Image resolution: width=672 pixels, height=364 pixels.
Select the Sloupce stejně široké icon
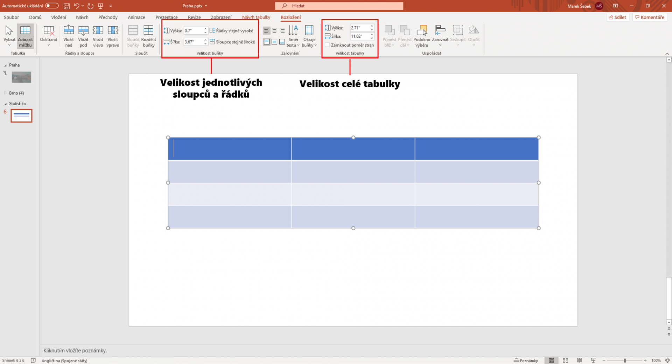pyautogui.click(x=212, y=42)
